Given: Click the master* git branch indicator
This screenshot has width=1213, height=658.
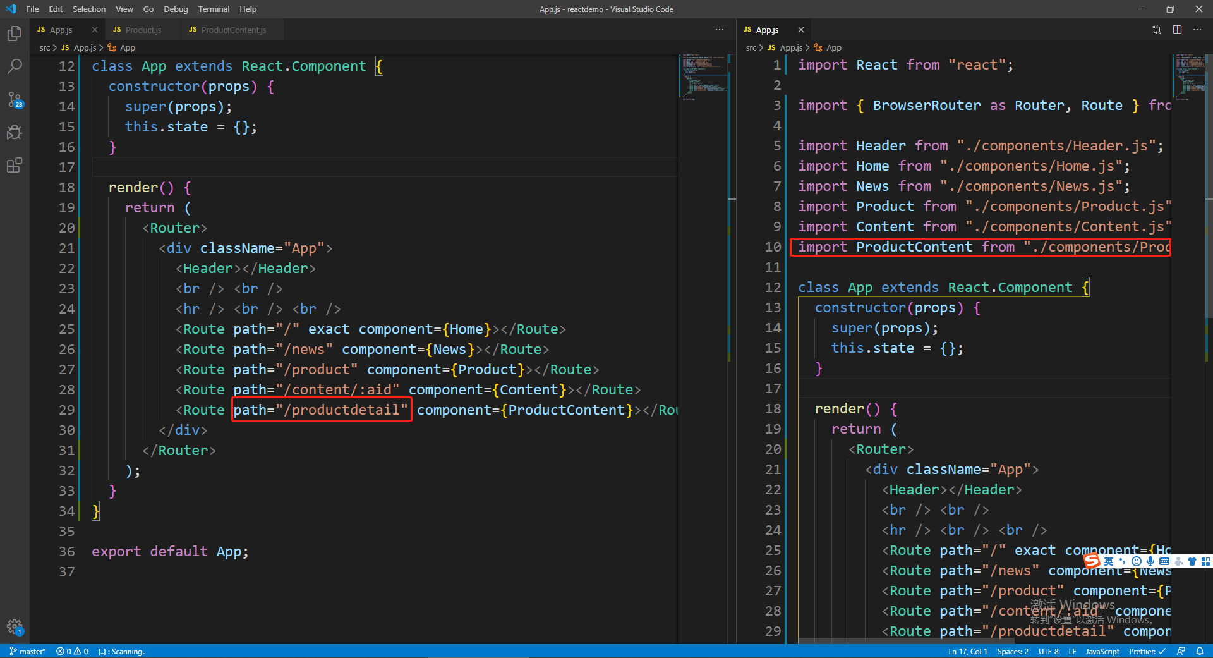Looking at the screenshot, I should click(x=28, y=651).
